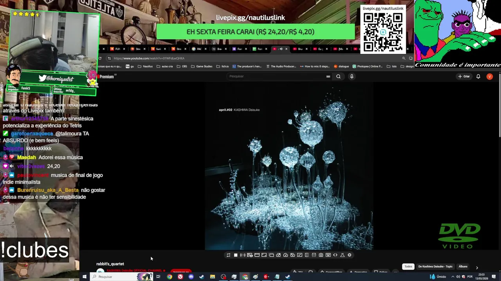The width and height of the screenshot is (501, 281).
Task: Open the Nautilus bookmark folder
Action: pos(145,66)
